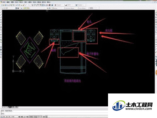Click the Open file icon

coord(4,5)
